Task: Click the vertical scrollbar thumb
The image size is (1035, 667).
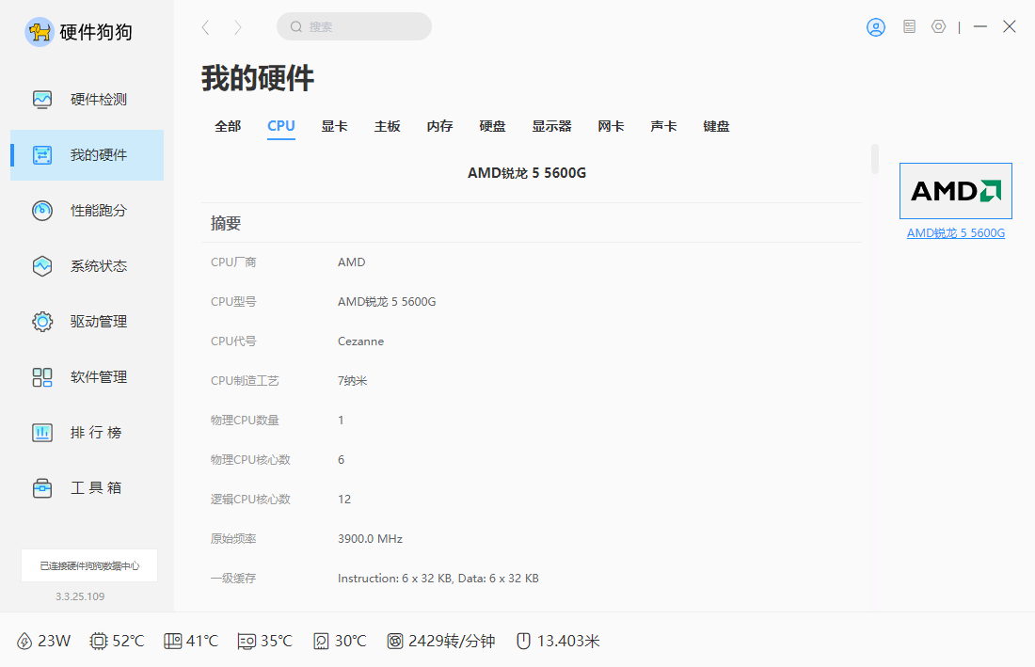Action: [x=875, y=159]
